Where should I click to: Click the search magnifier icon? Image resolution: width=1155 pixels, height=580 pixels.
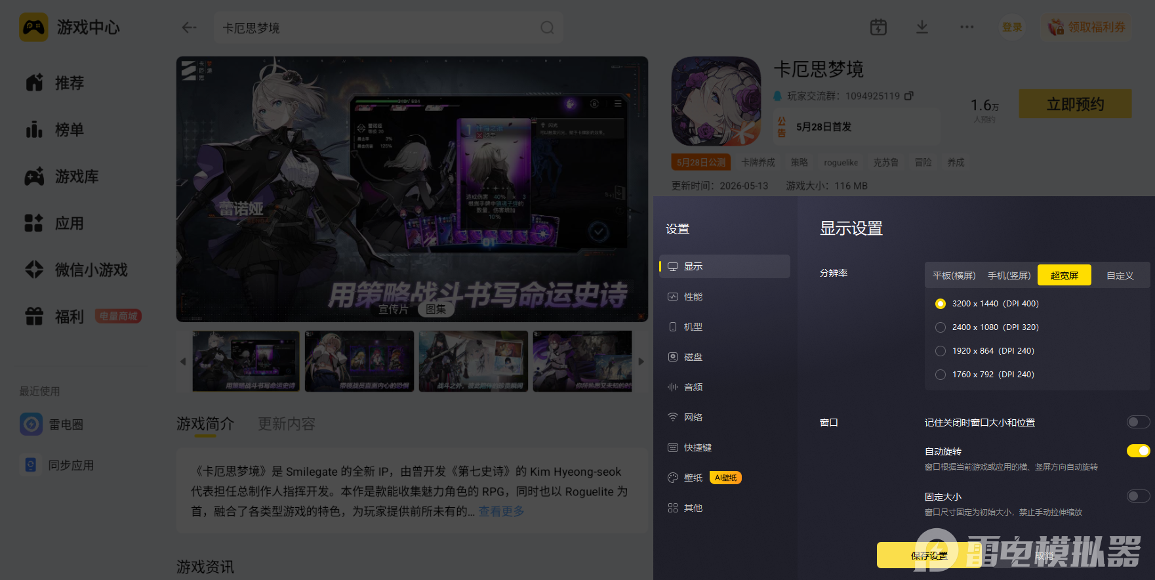tap(547, 28)
